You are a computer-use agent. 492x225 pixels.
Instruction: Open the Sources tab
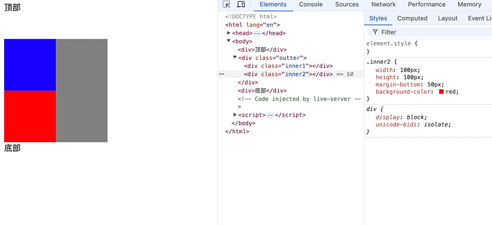click(347, 5)
